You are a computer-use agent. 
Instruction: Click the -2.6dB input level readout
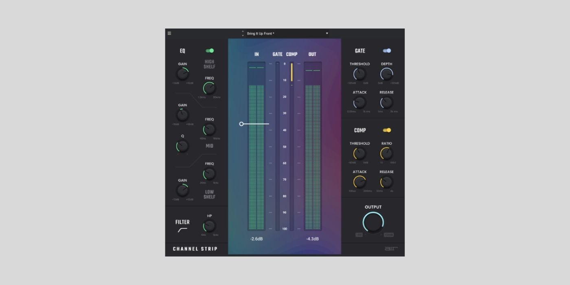[x=256, y=239]
